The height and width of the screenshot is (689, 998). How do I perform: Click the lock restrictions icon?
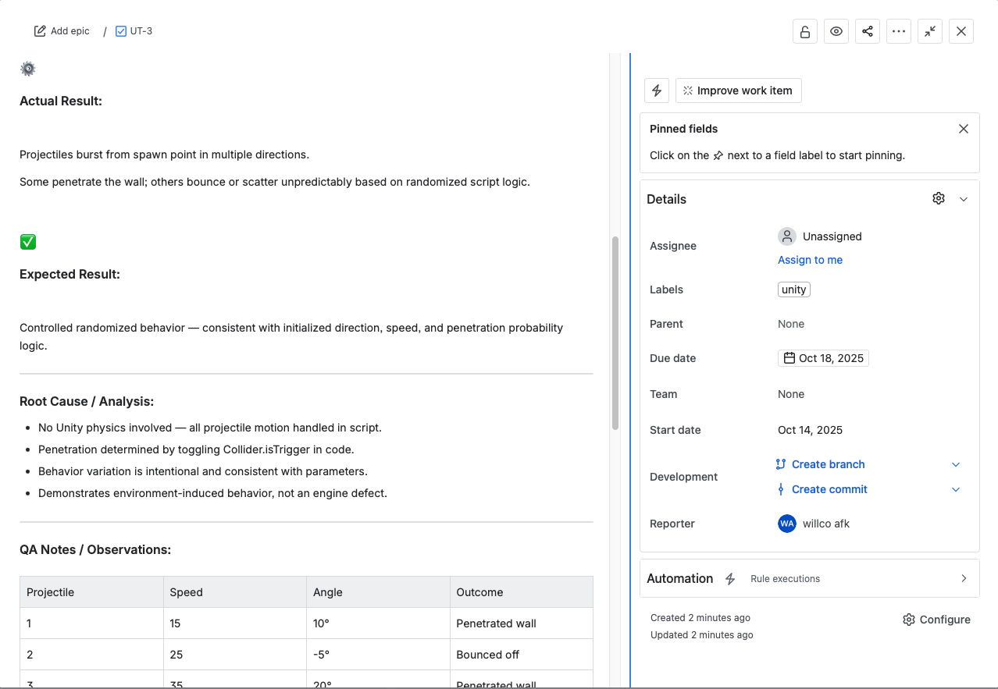coord(804,31)
